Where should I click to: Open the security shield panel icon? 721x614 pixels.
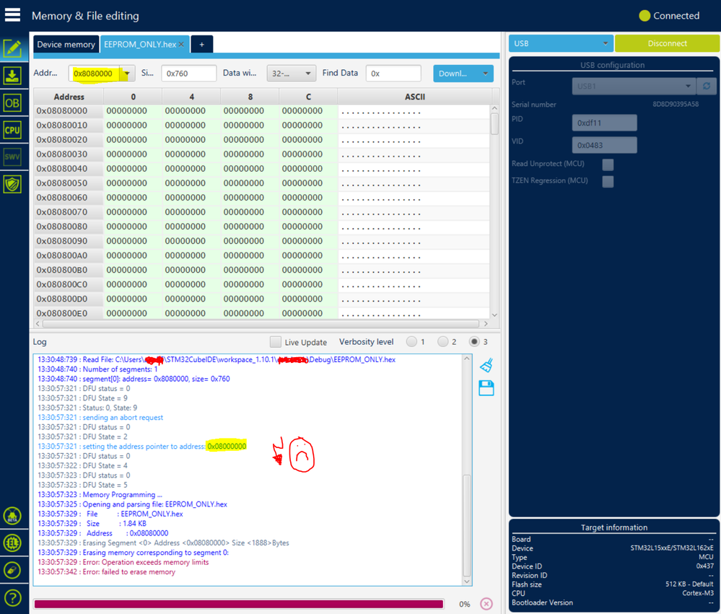point(12,184)
